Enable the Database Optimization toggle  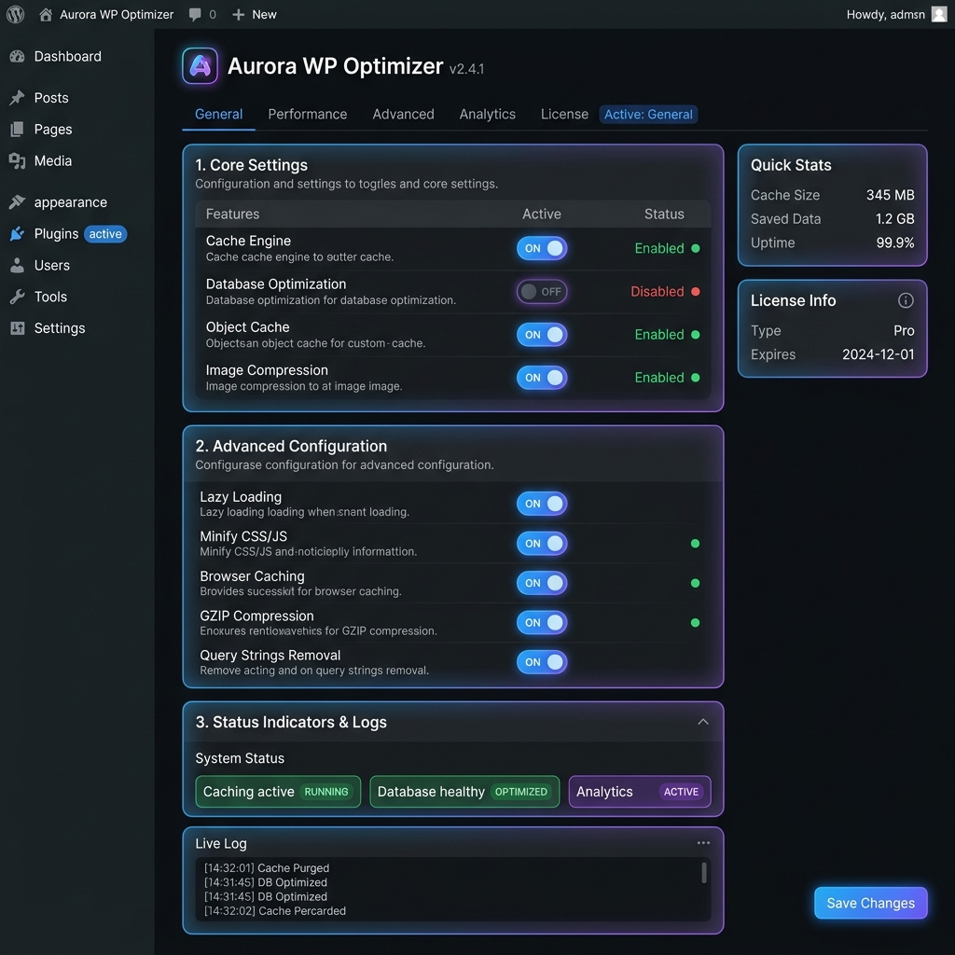click(542, 292)
